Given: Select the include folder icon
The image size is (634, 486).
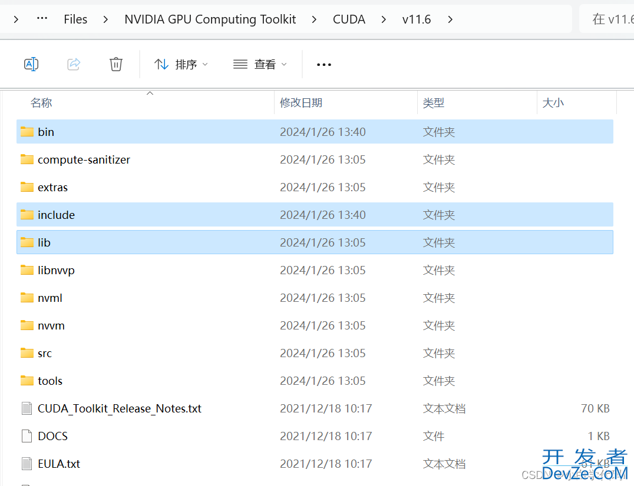Looking at the screenshot, I should coord(27,215).
